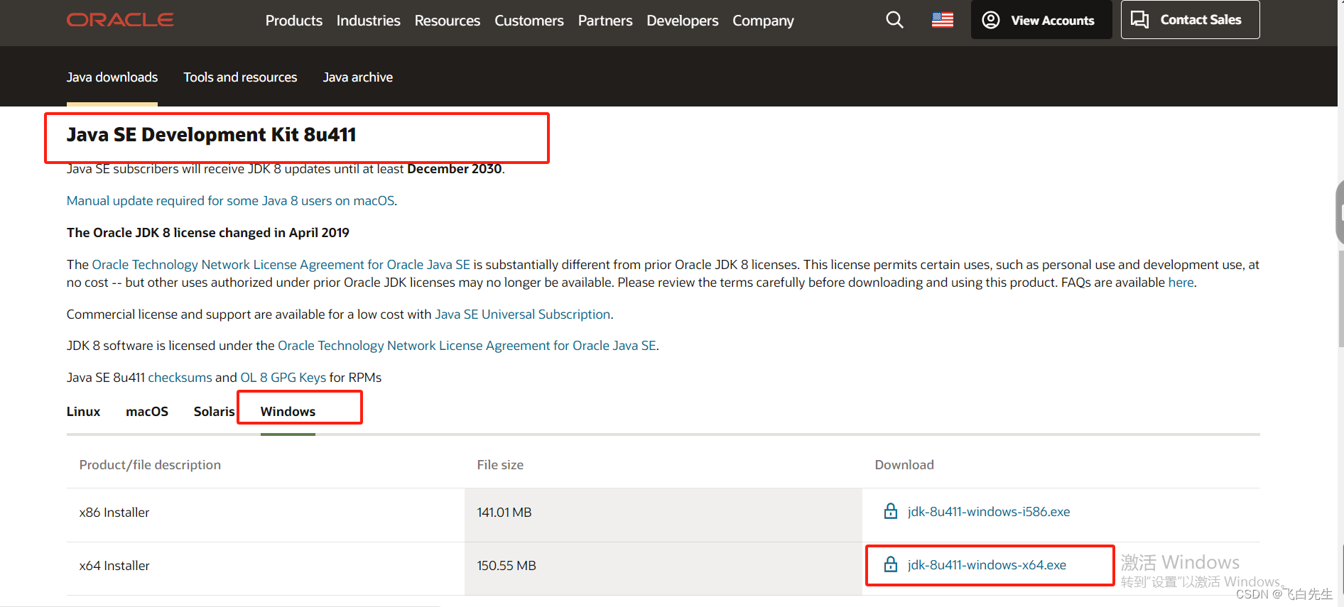Select the Linux platform tab

coord(84,412)
